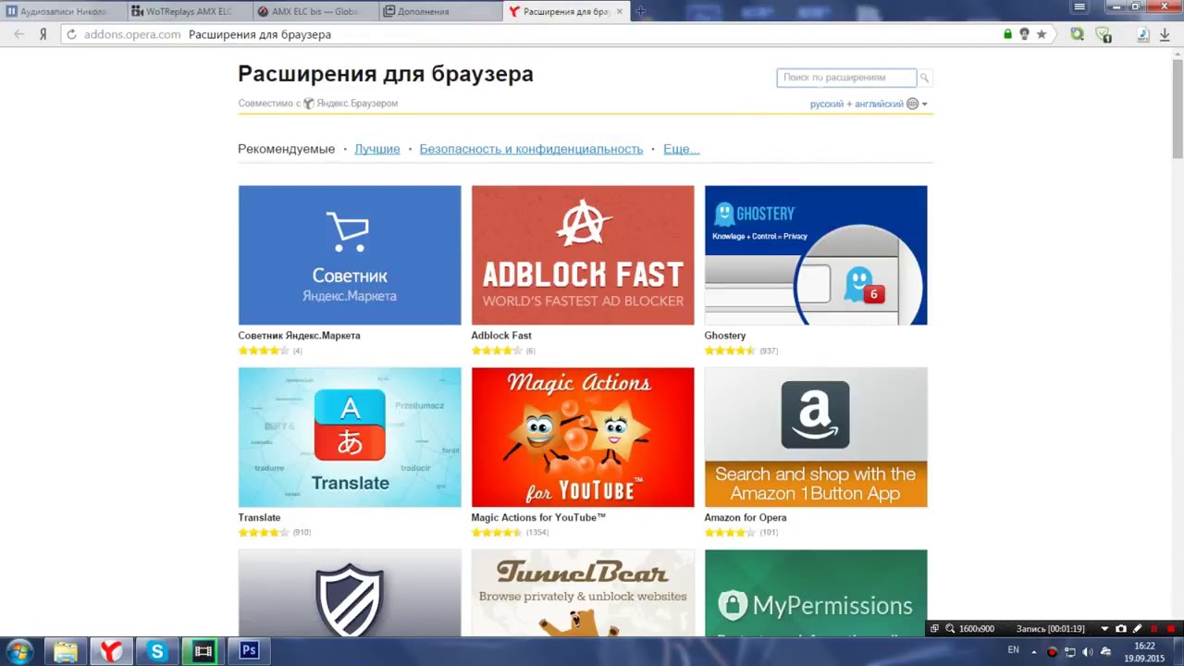
Task: Click the EN language indicator in taskbar
Action: [1013, 651]
